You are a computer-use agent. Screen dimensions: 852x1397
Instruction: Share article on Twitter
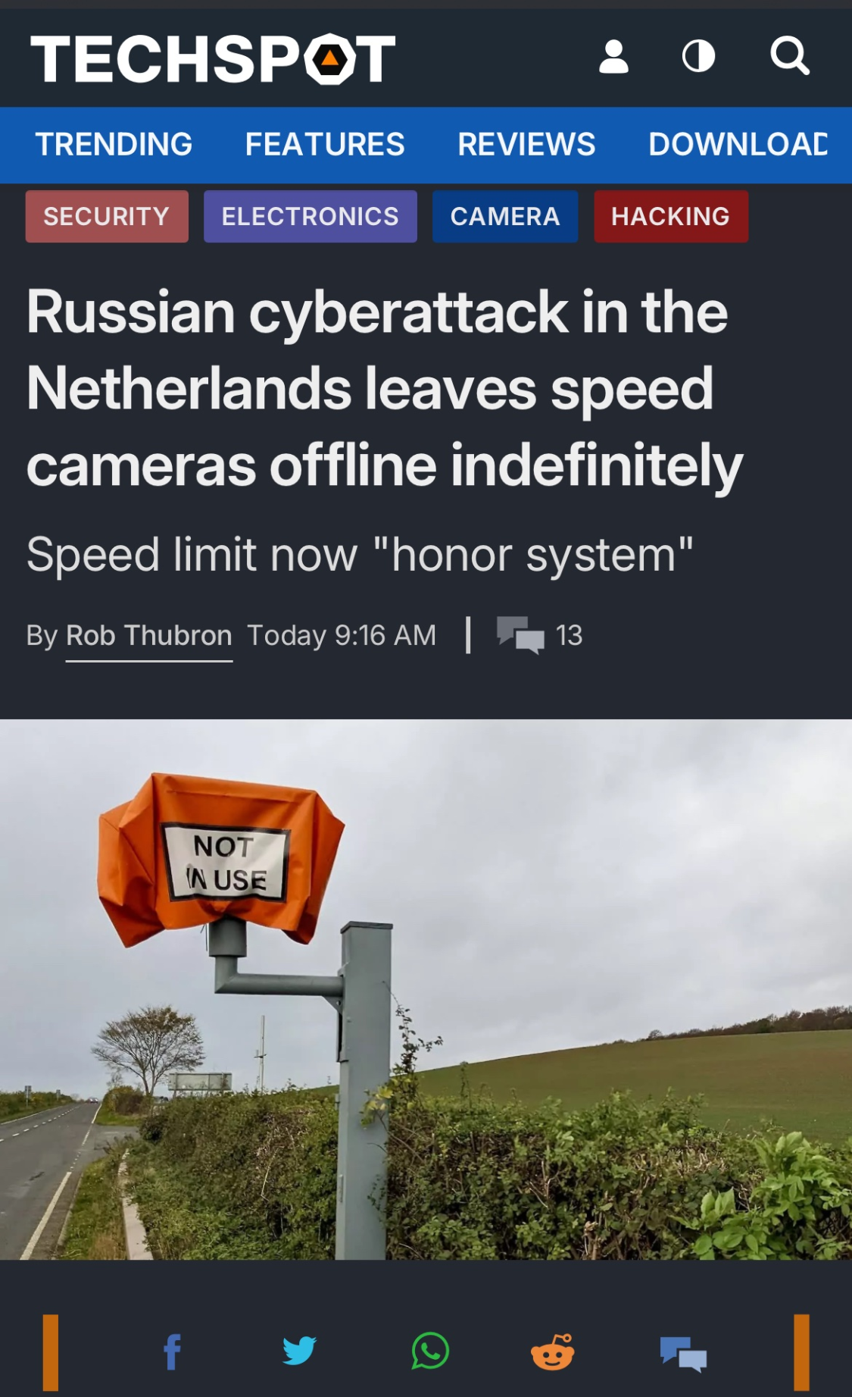[x=299, y=1351]
